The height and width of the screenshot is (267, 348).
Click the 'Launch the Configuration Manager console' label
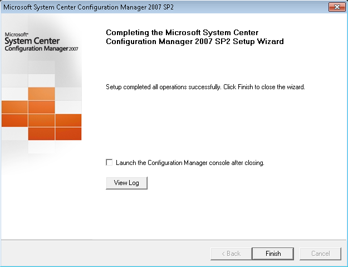(x=190, y=163)
